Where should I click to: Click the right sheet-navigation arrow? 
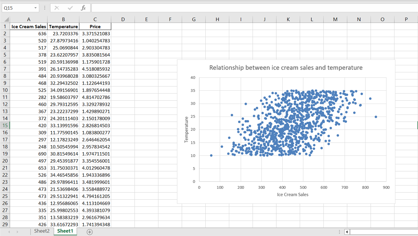17,231
